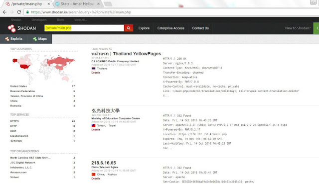Close the /private/main.php browser tab
Image resolution: width=319 pixels, height=184 pixels.
tap(49, 4)
